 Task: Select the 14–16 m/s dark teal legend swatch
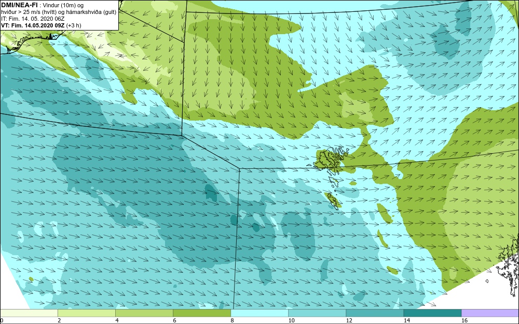point(432,313)
